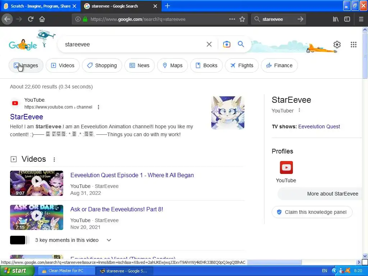Click More about StarEevee button
This screenshot has height=276, width=368.
(x=319, y=194)
